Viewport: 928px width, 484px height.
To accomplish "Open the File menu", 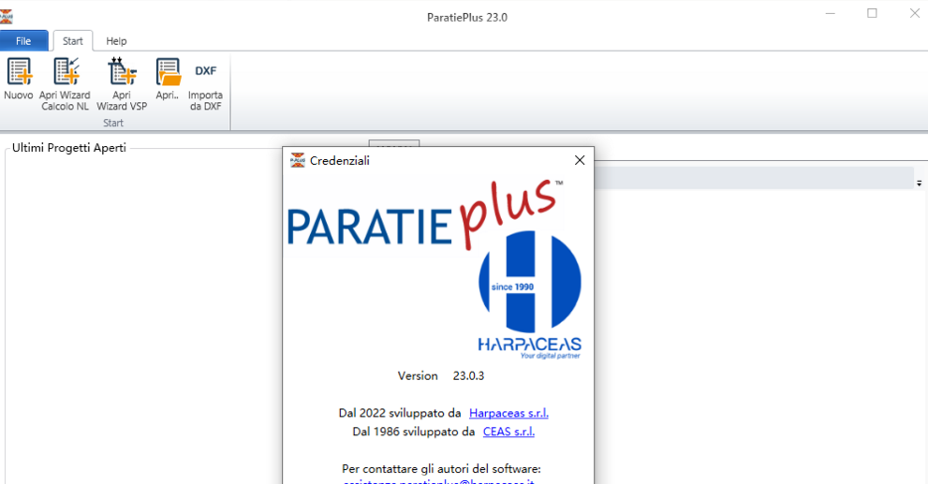I will tap(23, 41).
